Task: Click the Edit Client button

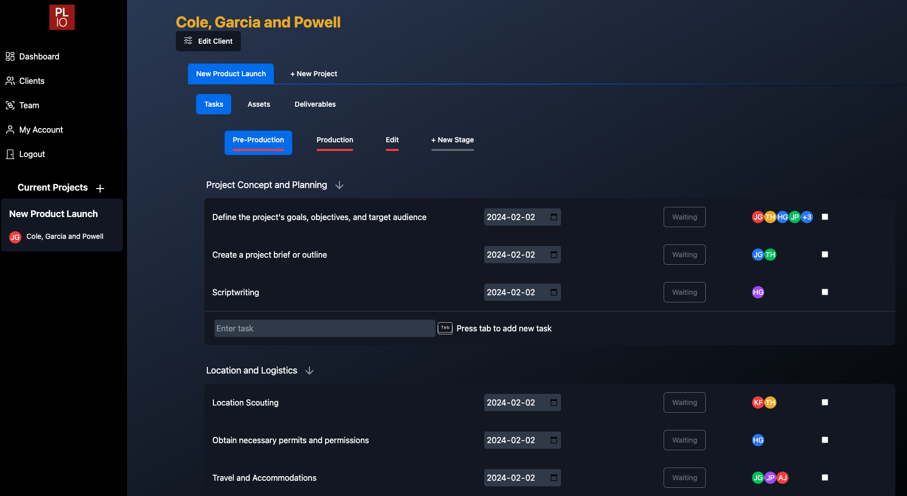Action: point(208,41)
